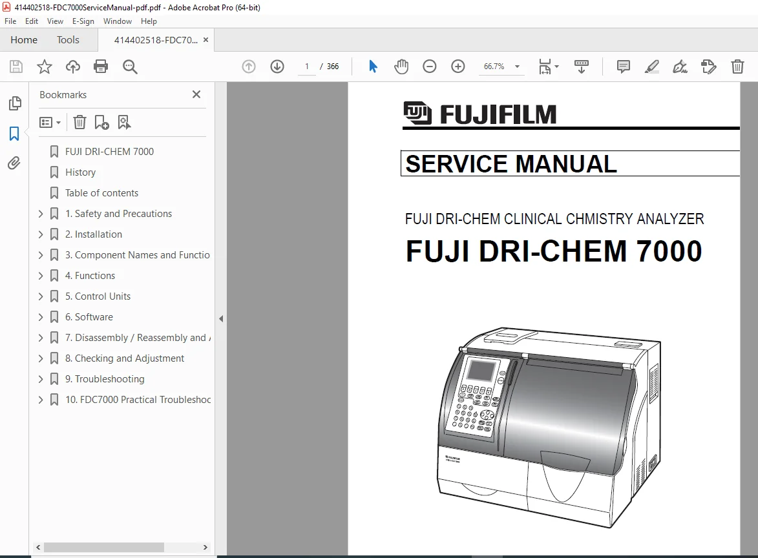Image resolution: width=758 pixels, height=558 pixels.
Task: Open the Edit menu
Action: point(32,21)
